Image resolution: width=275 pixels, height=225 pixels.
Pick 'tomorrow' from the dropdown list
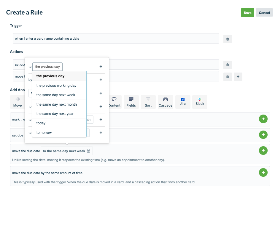tap(59, 133)
